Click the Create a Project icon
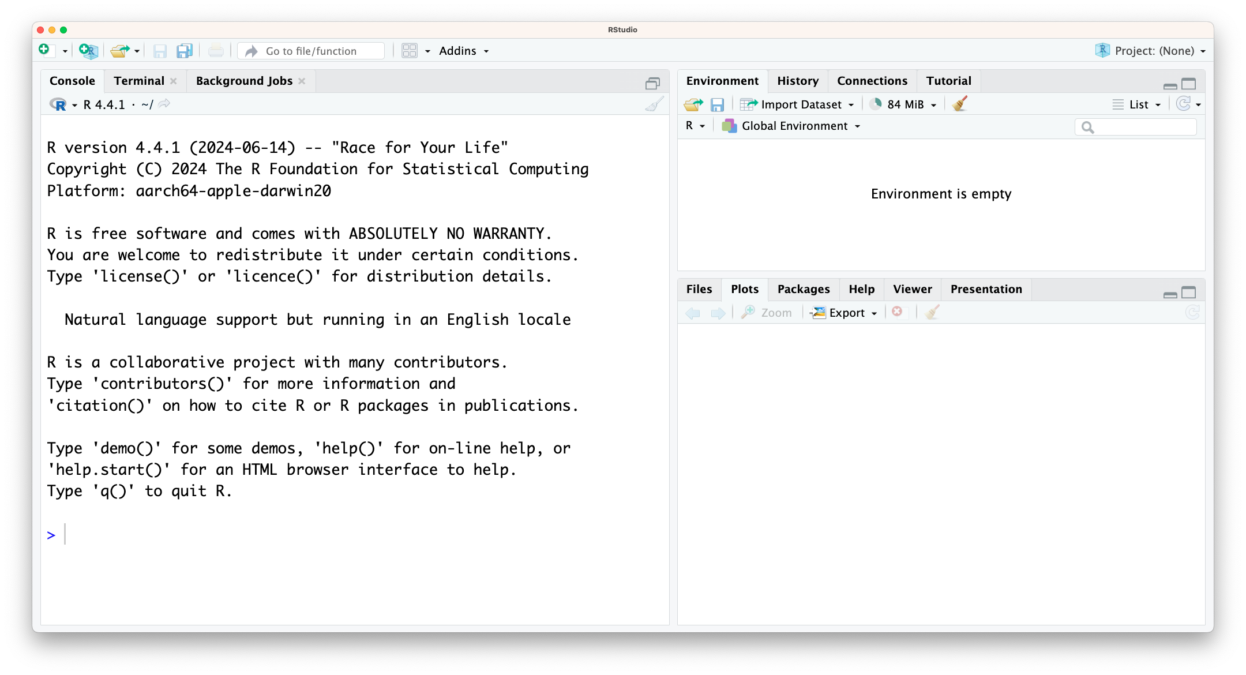Screen dimensions: 1246x675 click(x=88, y=51)
